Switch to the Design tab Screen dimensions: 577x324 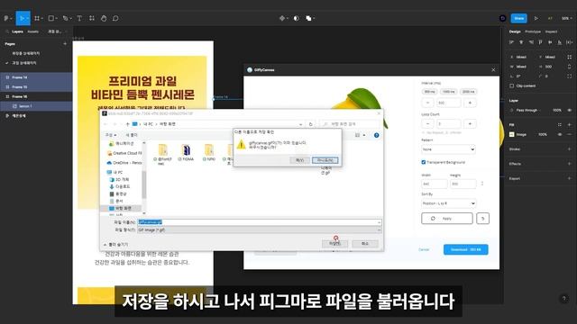[x=515, y=31]
